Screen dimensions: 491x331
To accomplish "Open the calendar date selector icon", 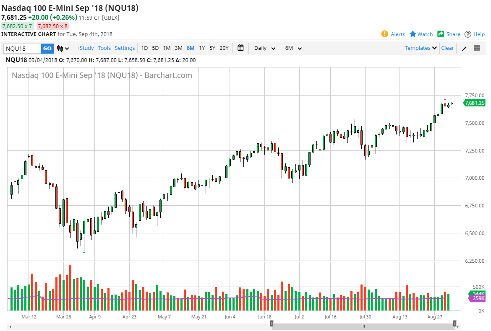I will [x=240, y=48].
